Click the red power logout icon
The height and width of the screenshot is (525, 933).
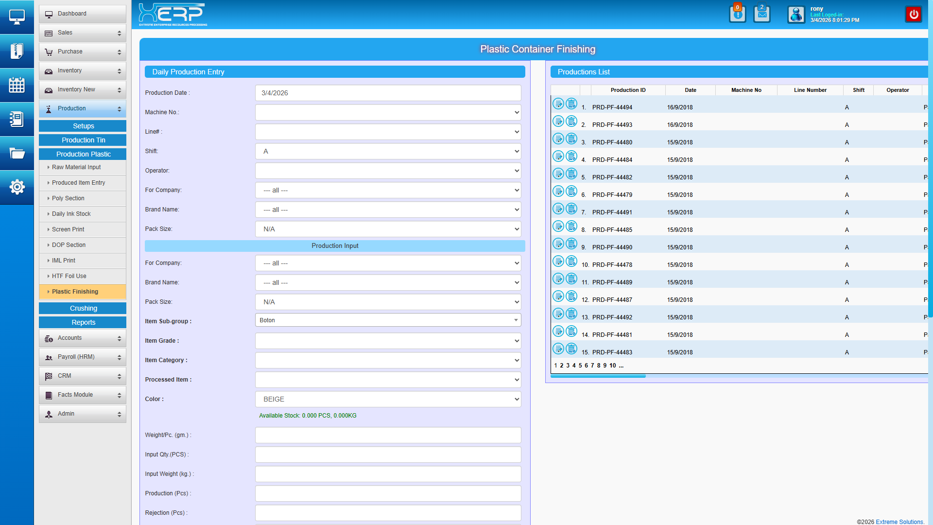[x=914, y=15]
